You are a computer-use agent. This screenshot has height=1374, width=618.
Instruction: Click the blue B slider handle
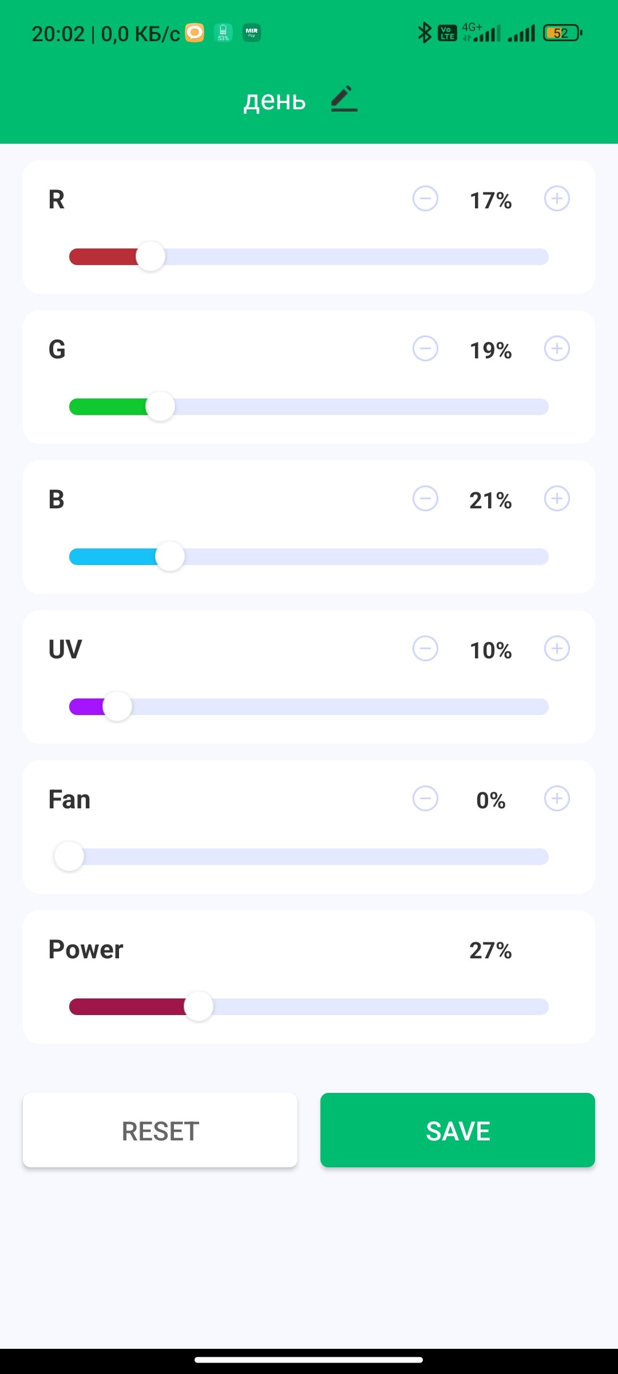tap(170, 556)
